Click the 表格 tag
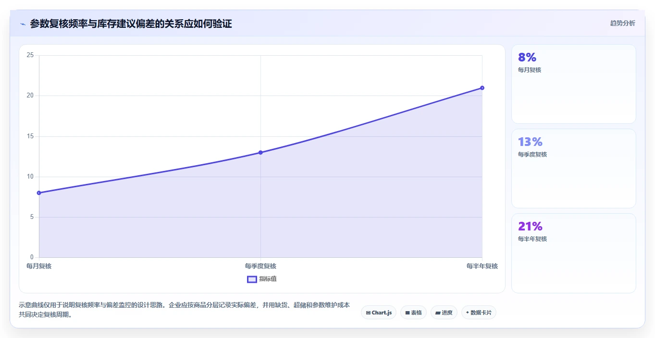Viewport: 655px width, 338px height. 413,313
